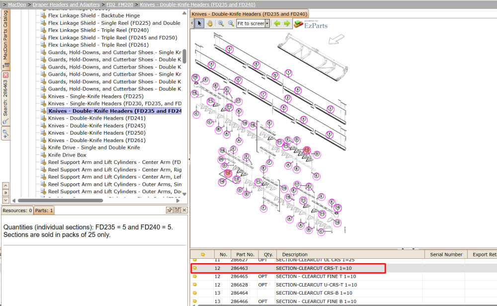
Task: Open the FD2_FM200 breadcrumb link
Action: (x=119, y=4)
